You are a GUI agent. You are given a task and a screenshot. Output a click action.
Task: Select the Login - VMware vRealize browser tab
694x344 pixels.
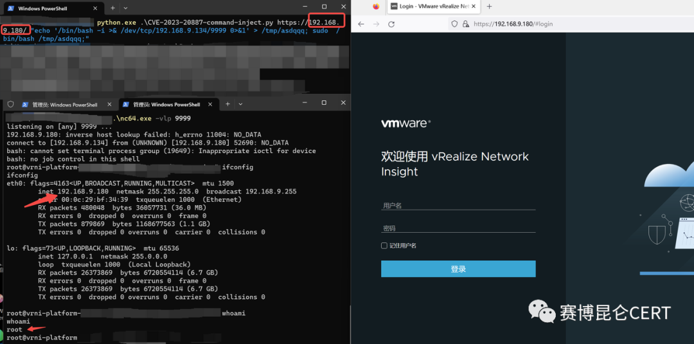coord(433,6)
